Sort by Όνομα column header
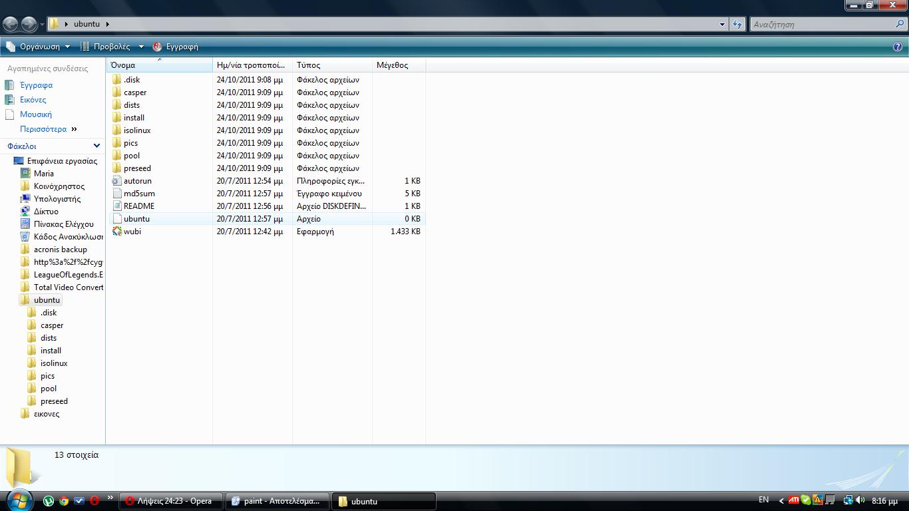Screen dimensions: 909x511 [160, 65]
